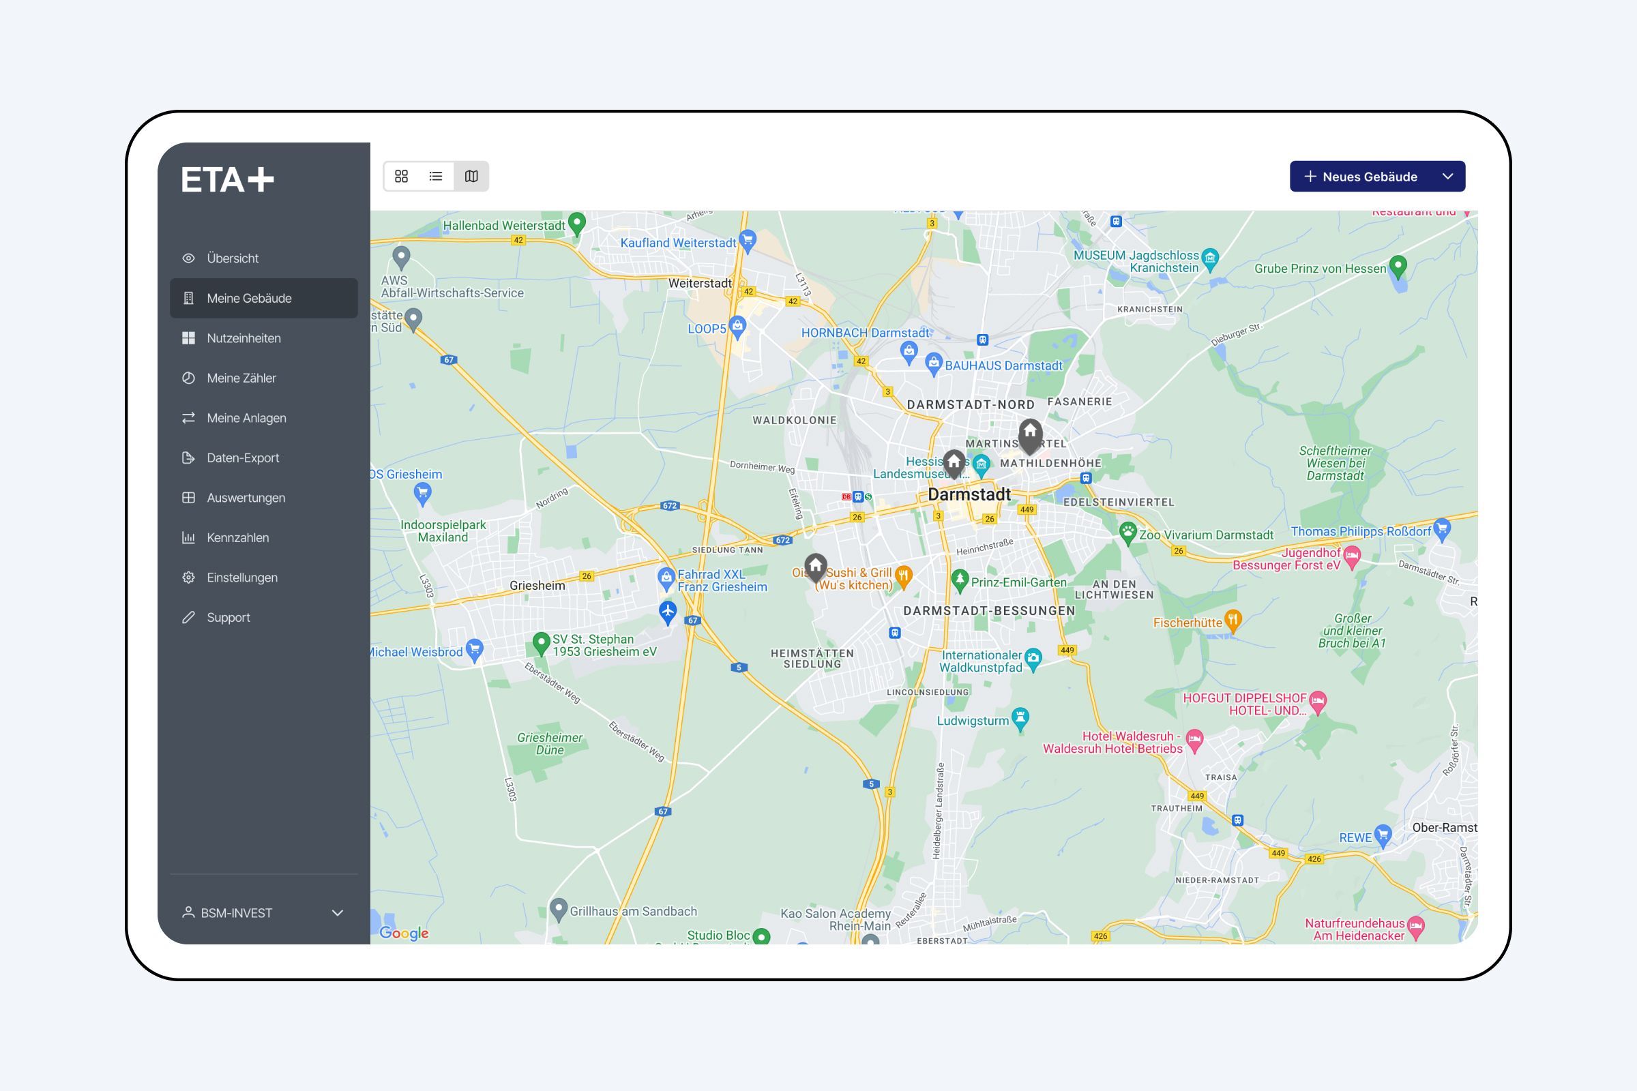Click the Jagdschloss Kranichstein museum pin

click(x=1211, y=260)
